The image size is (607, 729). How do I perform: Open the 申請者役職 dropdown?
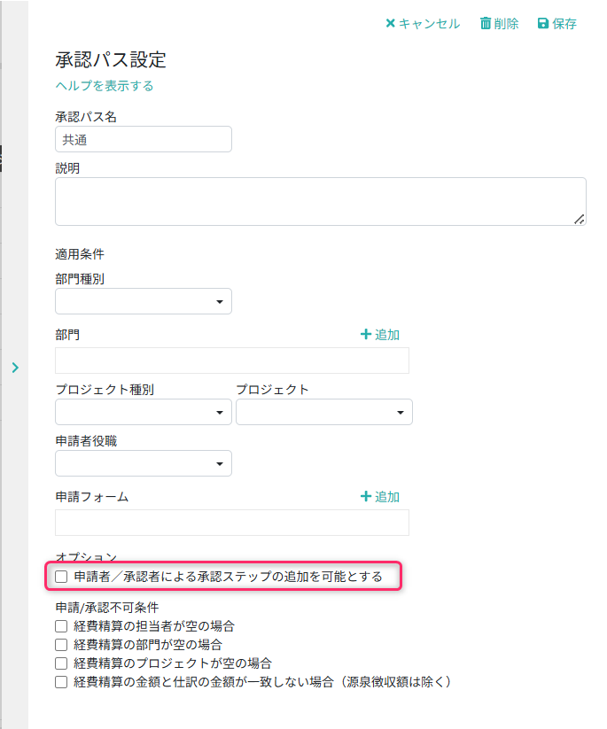point(144,464)
